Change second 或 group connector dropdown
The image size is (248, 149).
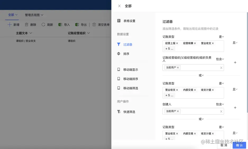point(201,119)
